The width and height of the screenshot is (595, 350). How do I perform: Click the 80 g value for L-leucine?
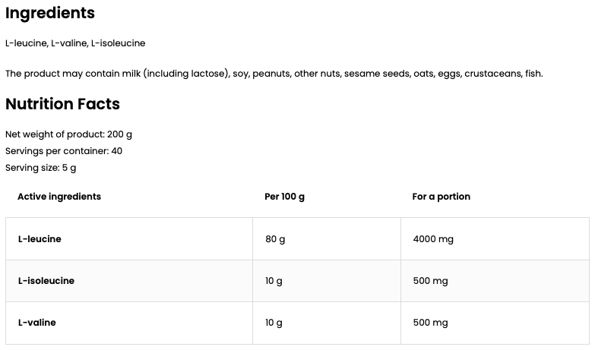(275, 239)
